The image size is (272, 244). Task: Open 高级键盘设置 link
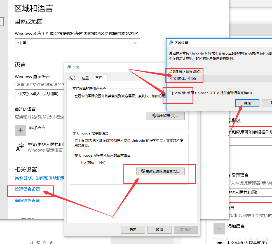27,201
